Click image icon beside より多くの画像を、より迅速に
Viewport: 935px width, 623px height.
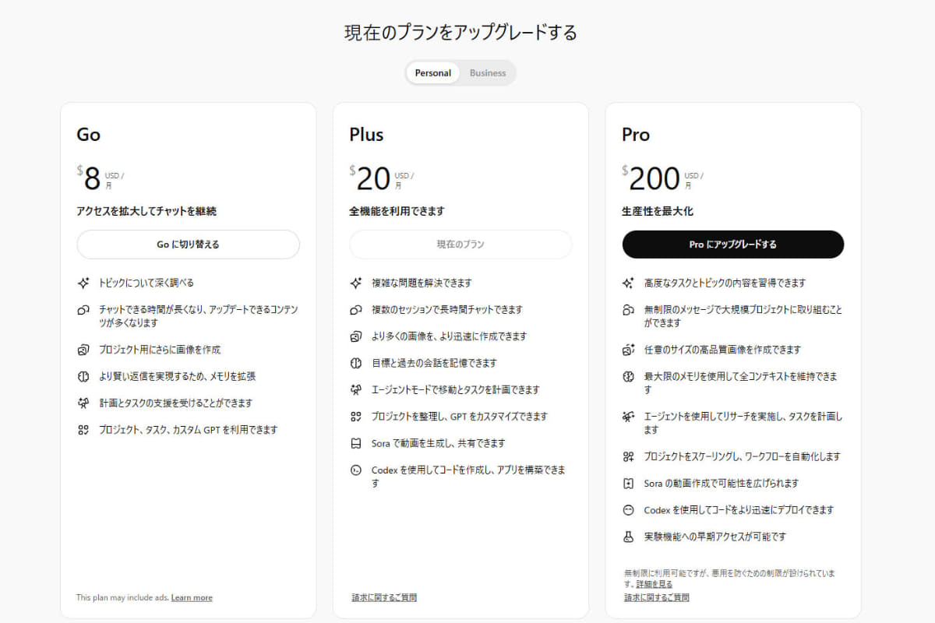356,336
